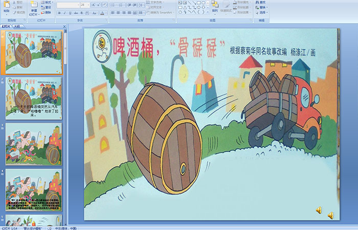Screen dimensions: 358x230
Task: Open the Clipboard group dialog launcher
Action: (x=25, y=20)
